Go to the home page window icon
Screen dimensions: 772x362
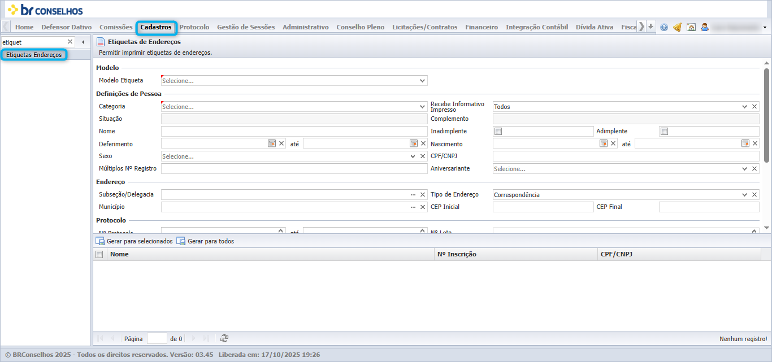click(x=691, y=27)
